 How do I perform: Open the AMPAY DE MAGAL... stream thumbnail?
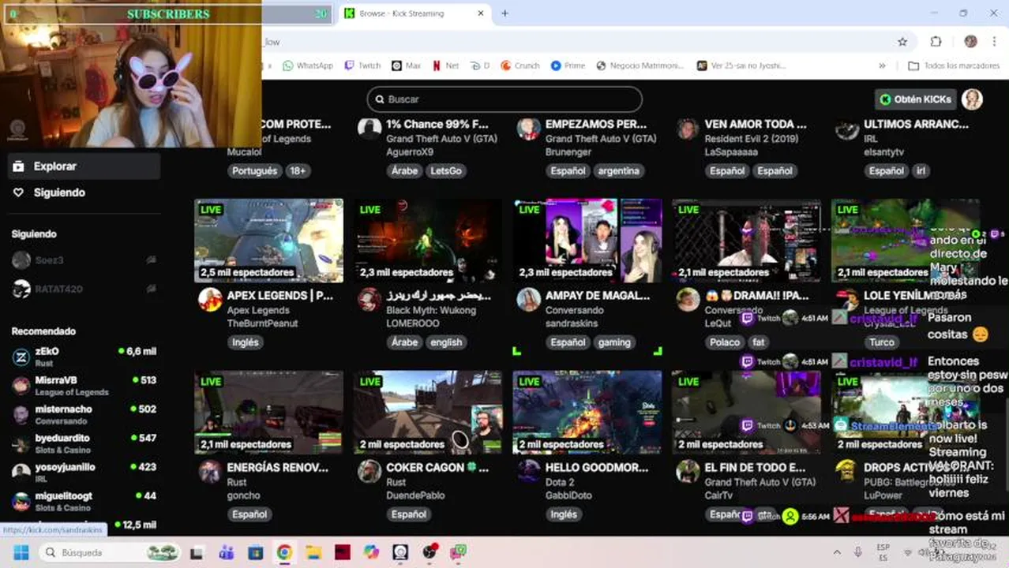point(587,241)
